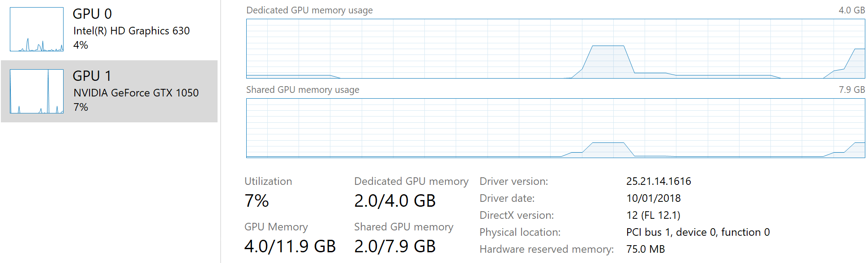Click the Hardware reserved memory label
The width and height of the screenshot is (868, 263).
(547, 249)
